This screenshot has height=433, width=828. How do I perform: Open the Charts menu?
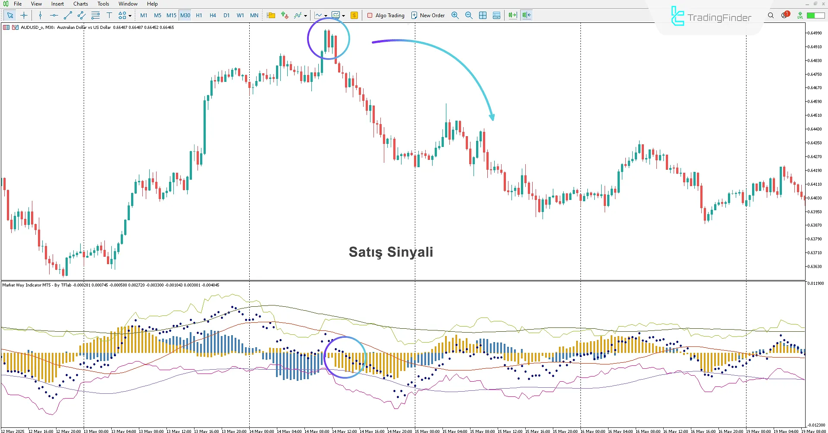pyautogui.click(x=80, y=3)
